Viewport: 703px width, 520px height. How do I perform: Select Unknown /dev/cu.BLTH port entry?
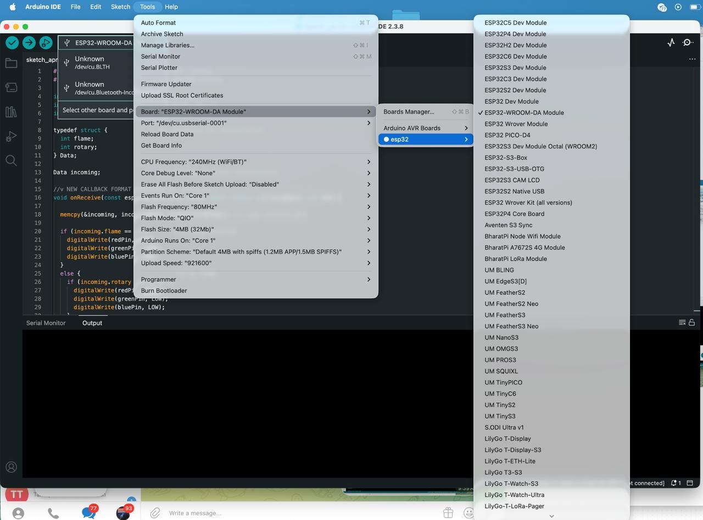click(x=97, y=63)
